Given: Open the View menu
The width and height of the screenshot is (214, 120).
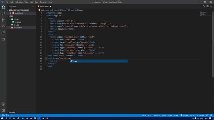Looking at the screenshot, I should (x=26, y=2).
